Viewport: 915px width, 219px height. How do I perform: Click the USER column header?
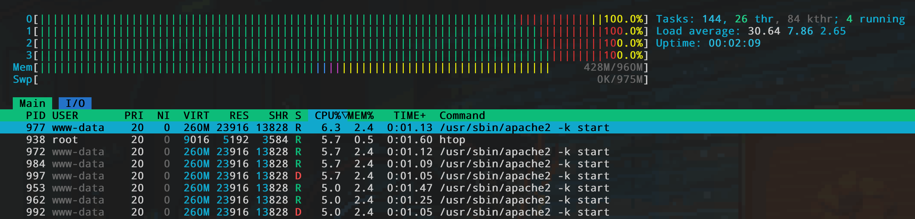[x=65, y=116]
